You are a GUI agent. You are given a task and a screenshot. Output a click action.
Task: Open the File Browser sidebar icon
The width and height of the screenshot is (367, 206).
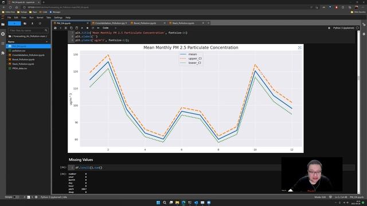(3, 24)
